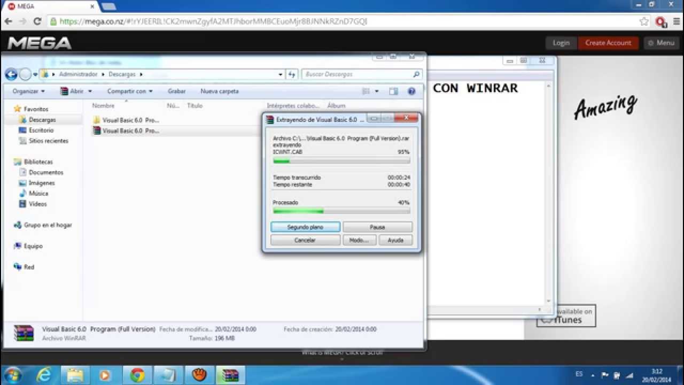Open the Imágenes library
This screenshot has height=385, width=684.
[37, 183]
